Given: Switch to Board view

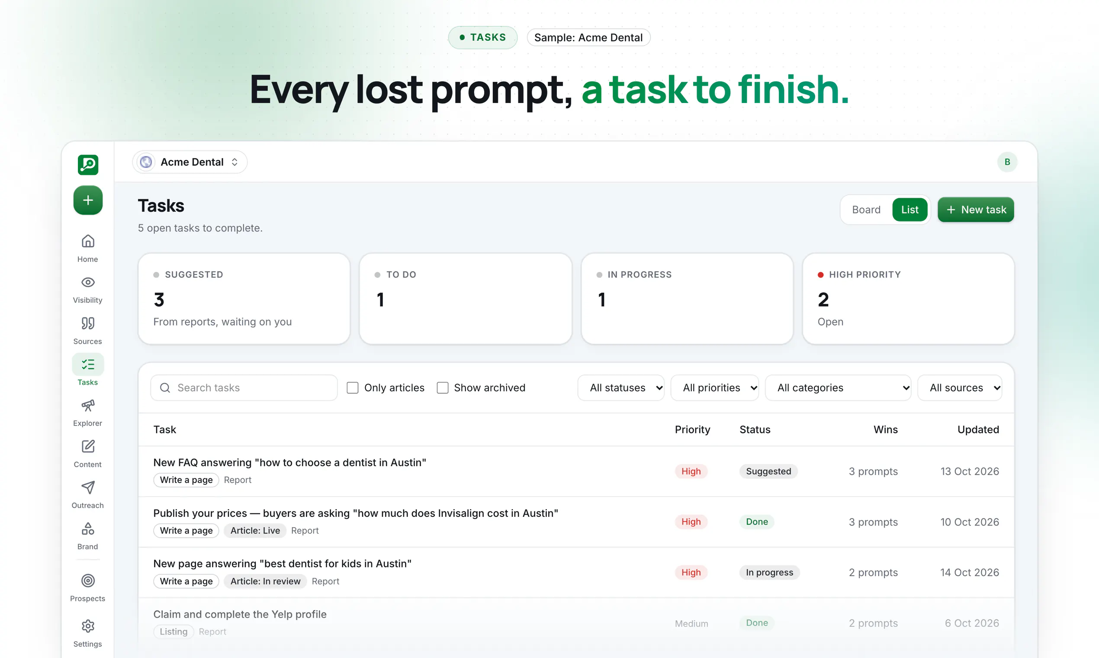Looking at the screenshot, I should [x=866, y=210].
